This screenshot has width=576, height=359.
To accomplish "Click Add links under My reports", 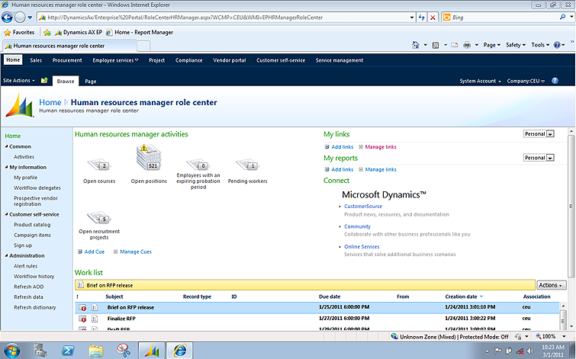I will click(x=342, y=169).
